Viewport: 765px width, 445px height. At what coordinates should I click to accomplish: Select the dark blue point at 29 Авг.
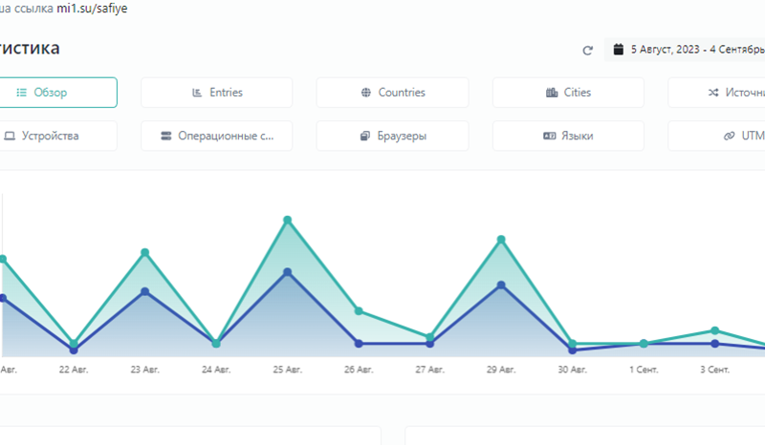click(x=501, y=285)
